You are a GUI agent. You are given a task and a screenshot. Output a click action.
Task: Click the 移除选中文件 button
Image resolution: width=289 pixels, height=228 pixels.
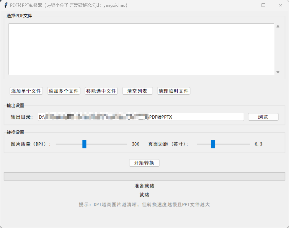101,91
